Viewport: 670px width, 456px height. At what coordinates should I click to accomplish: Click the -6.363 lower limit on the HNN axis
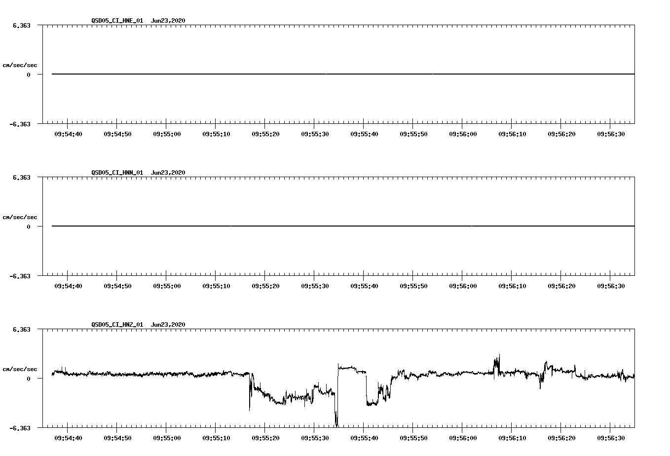(20, 276)
